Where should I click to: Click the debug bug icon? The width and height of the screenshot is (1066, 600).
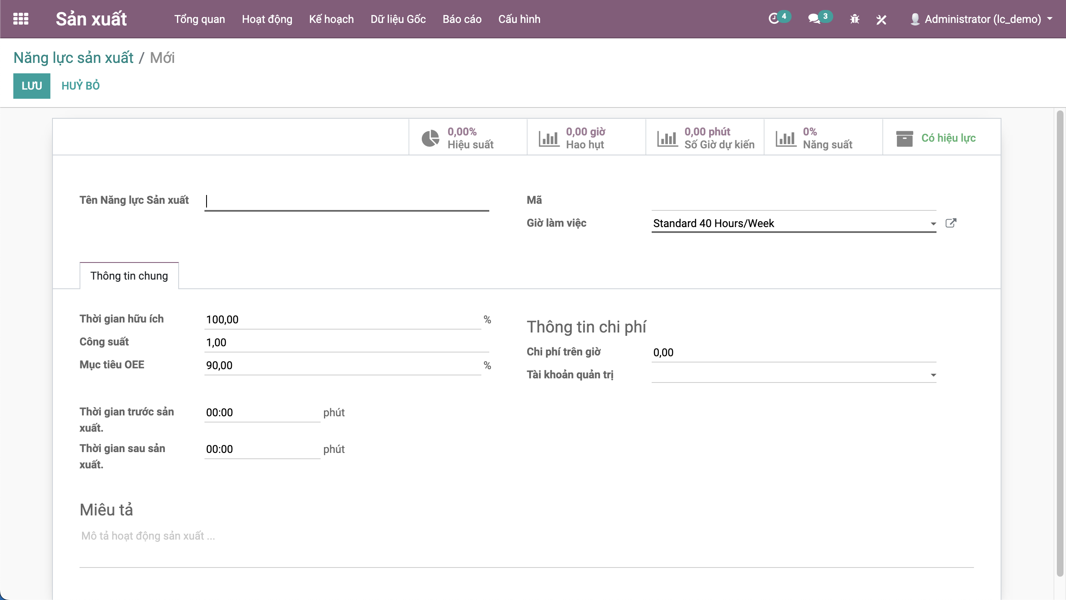click(854, 19)
